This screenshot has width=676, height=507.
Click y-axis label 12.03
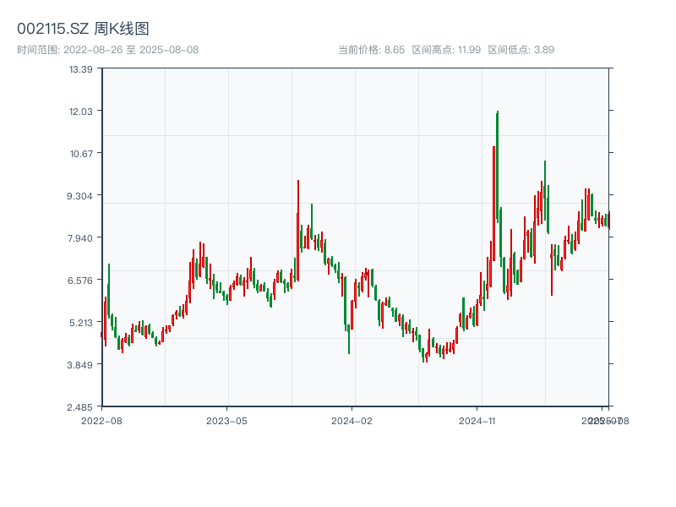point(80,112)
